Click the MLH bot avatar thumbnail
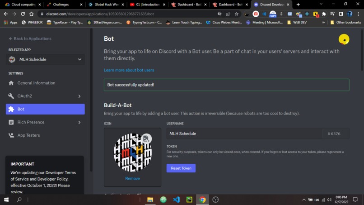Image resolution: width=364 pixels, height=205 pixels. point(132,153)
